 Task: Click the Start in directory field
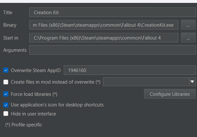tap(104, 38)
